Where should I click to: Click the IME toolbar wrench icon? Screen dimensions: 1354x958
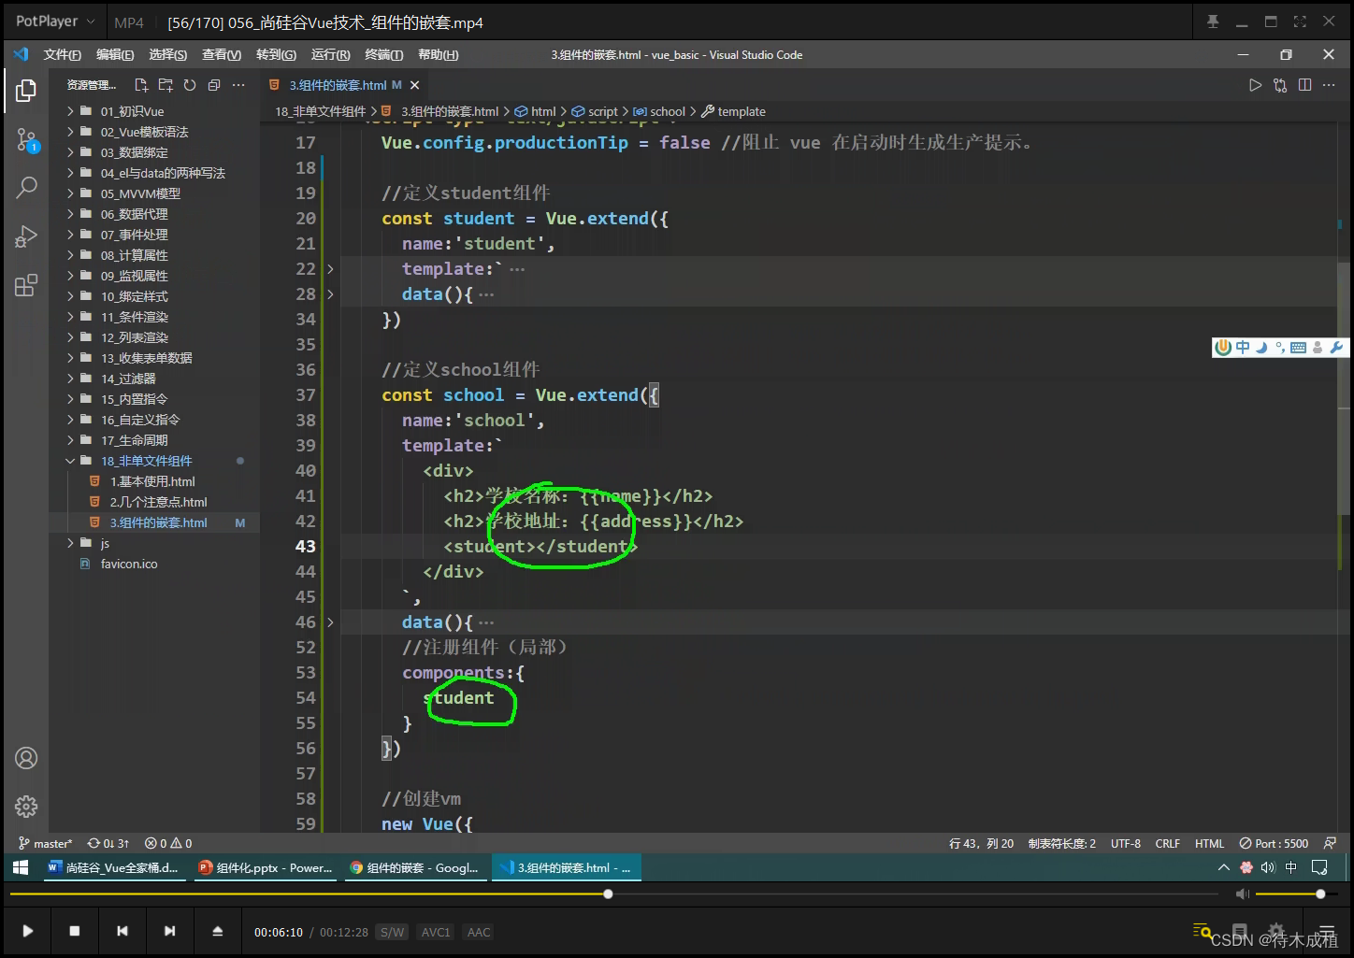1336,348
